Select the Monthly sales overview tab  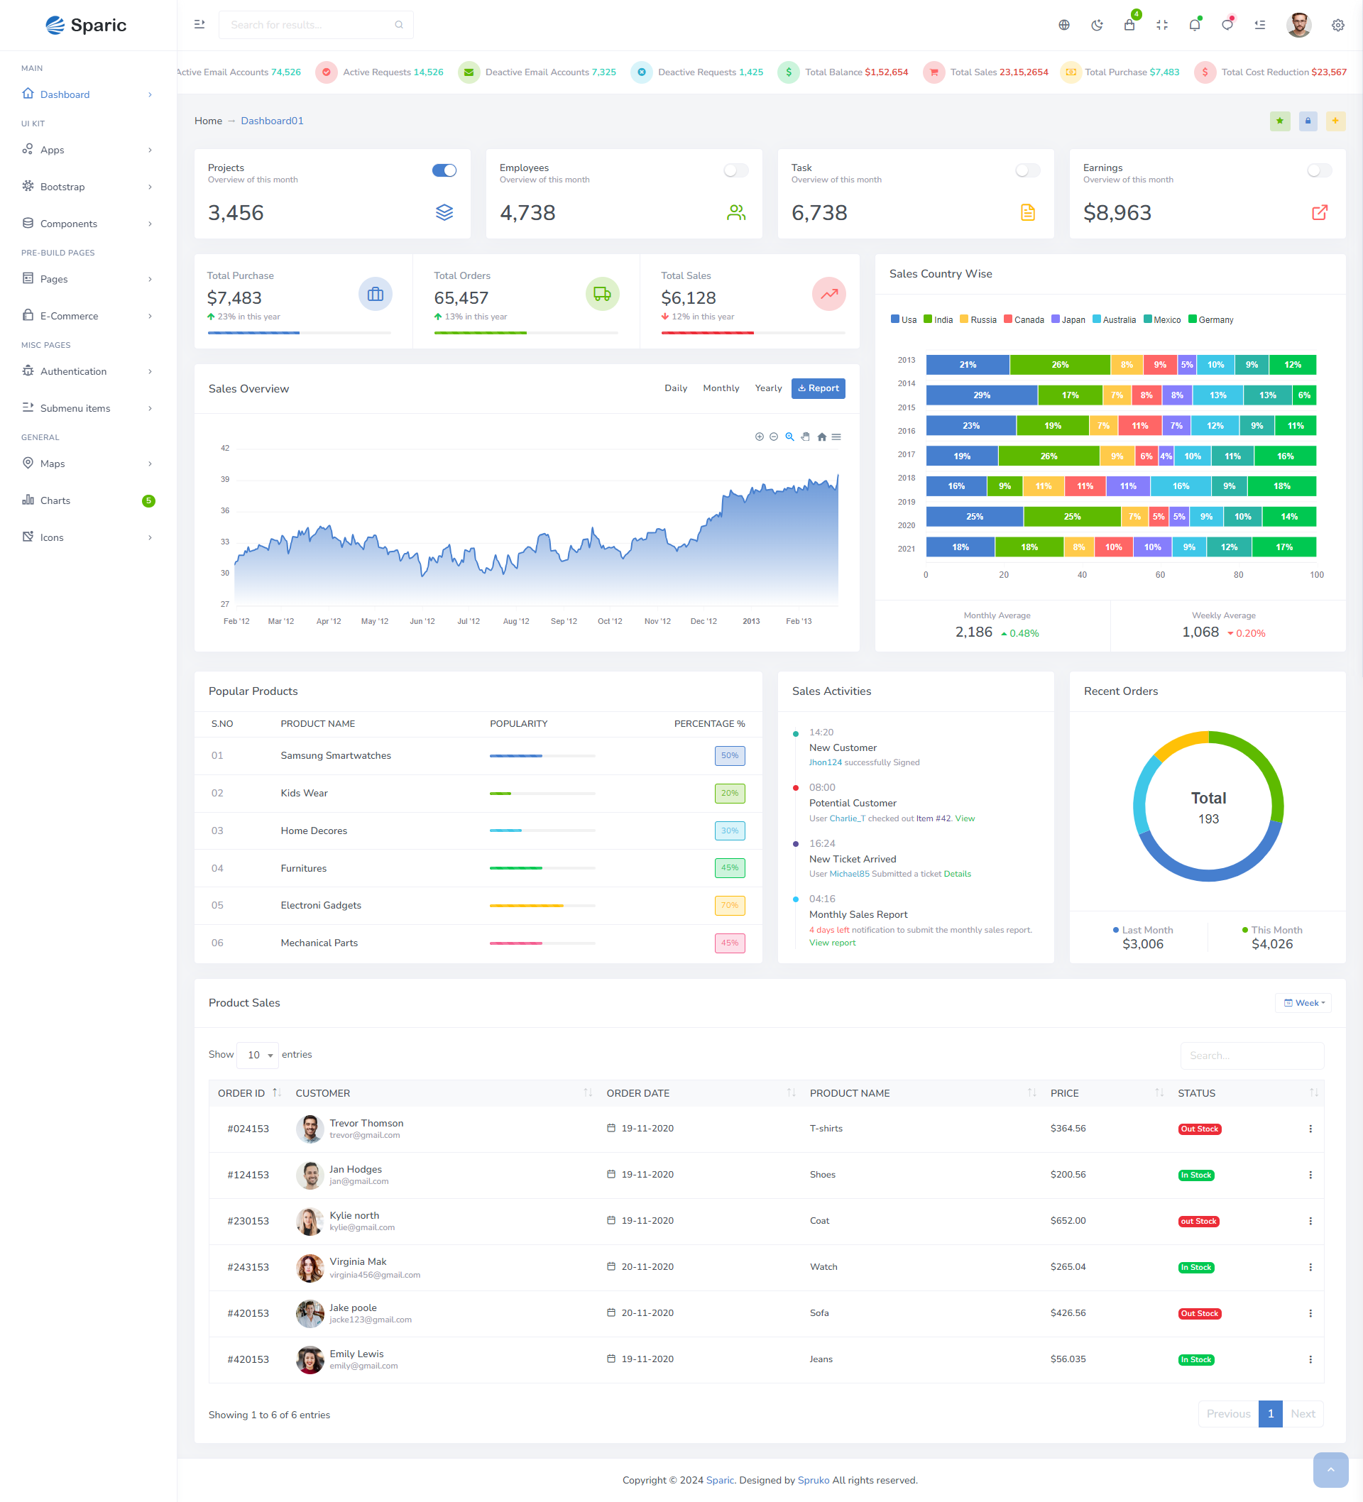pos(721,388)
